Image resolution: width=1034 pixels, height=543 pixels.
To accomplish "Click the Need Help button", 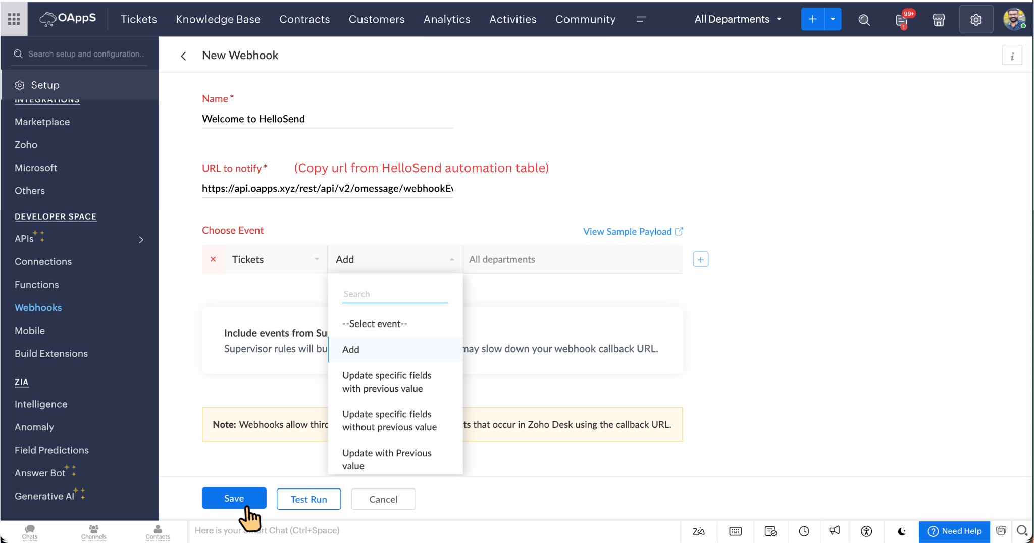I will pyautogui.click(x=954, y=531).
